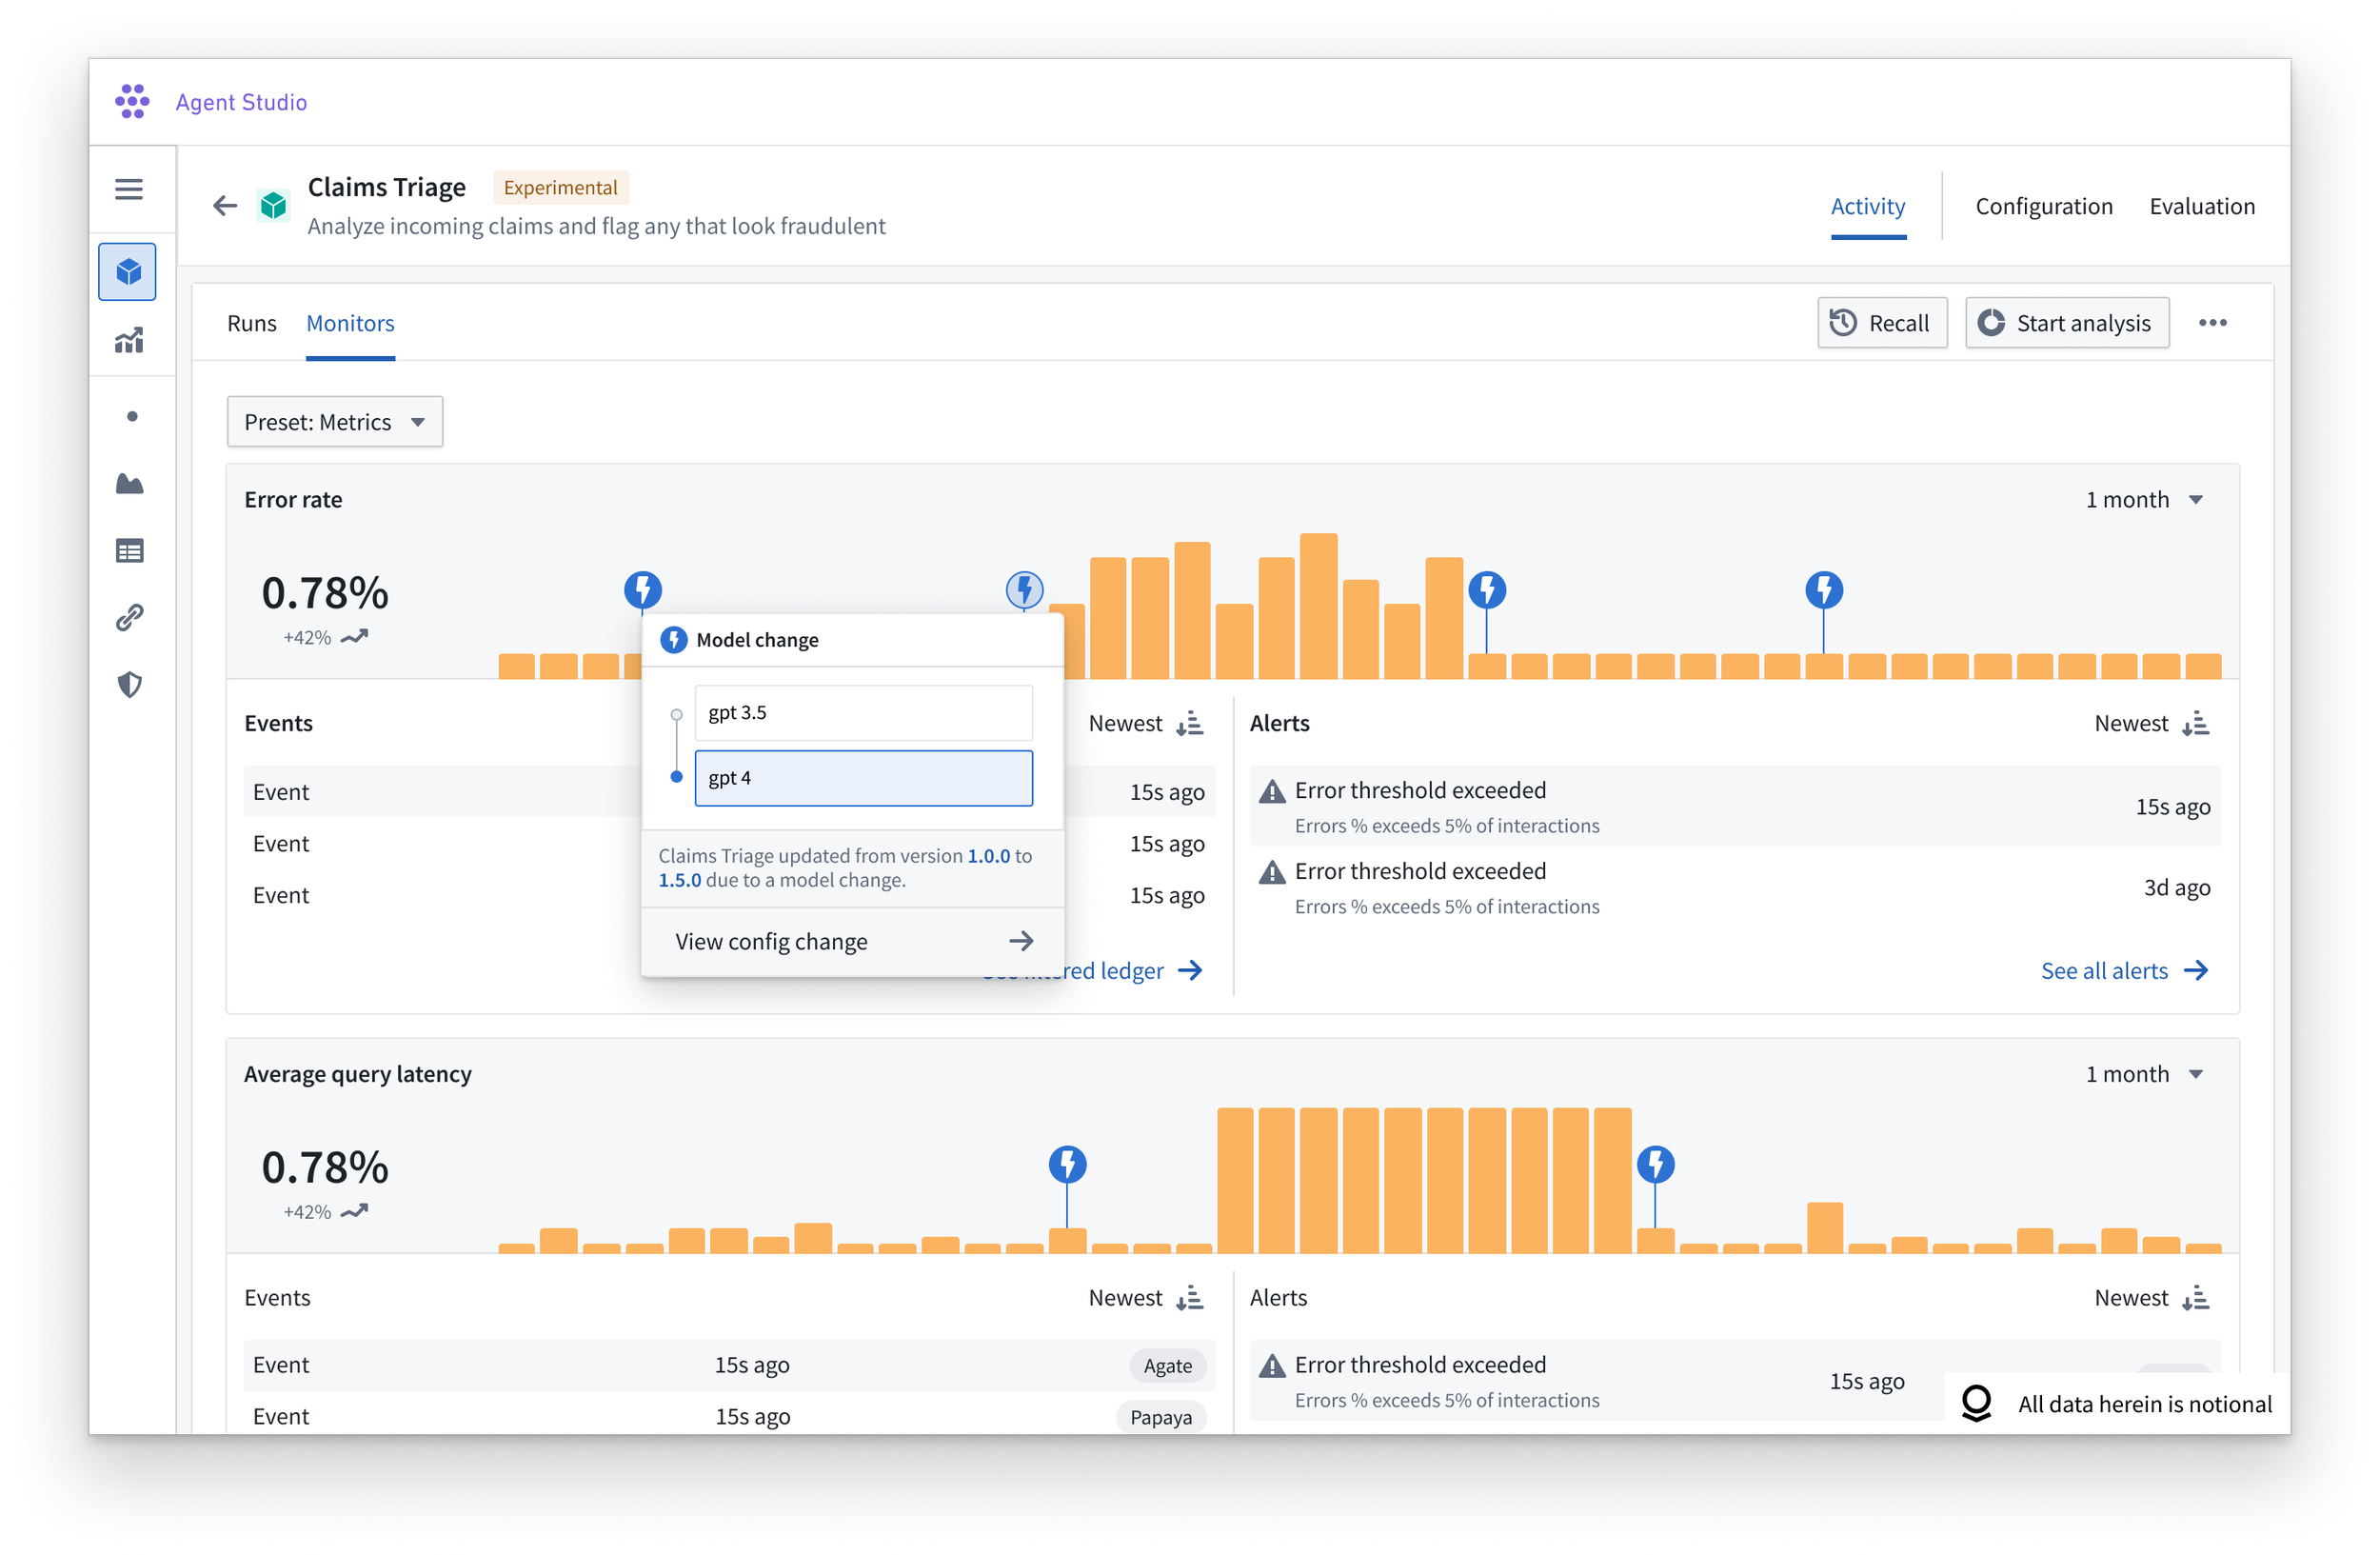This screenshot has height=1555, width=2380.
Task: Open the three-dot more options menu
Action: (2212, 323)
